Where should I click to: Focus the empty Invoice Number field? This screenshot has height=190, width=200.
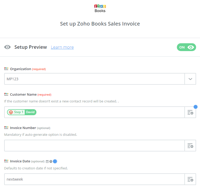(94, 146)
